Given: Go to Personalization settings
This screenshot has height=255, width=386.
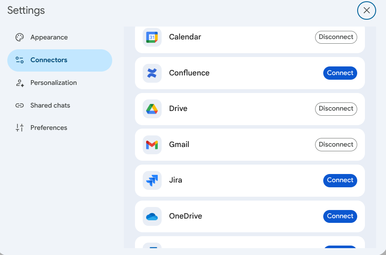Looking at the screenshot, I should (x=53, y=83).
